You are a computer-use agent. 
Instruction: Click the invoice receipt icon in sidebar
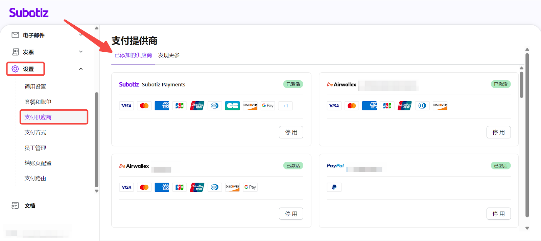tap(15, 52)
